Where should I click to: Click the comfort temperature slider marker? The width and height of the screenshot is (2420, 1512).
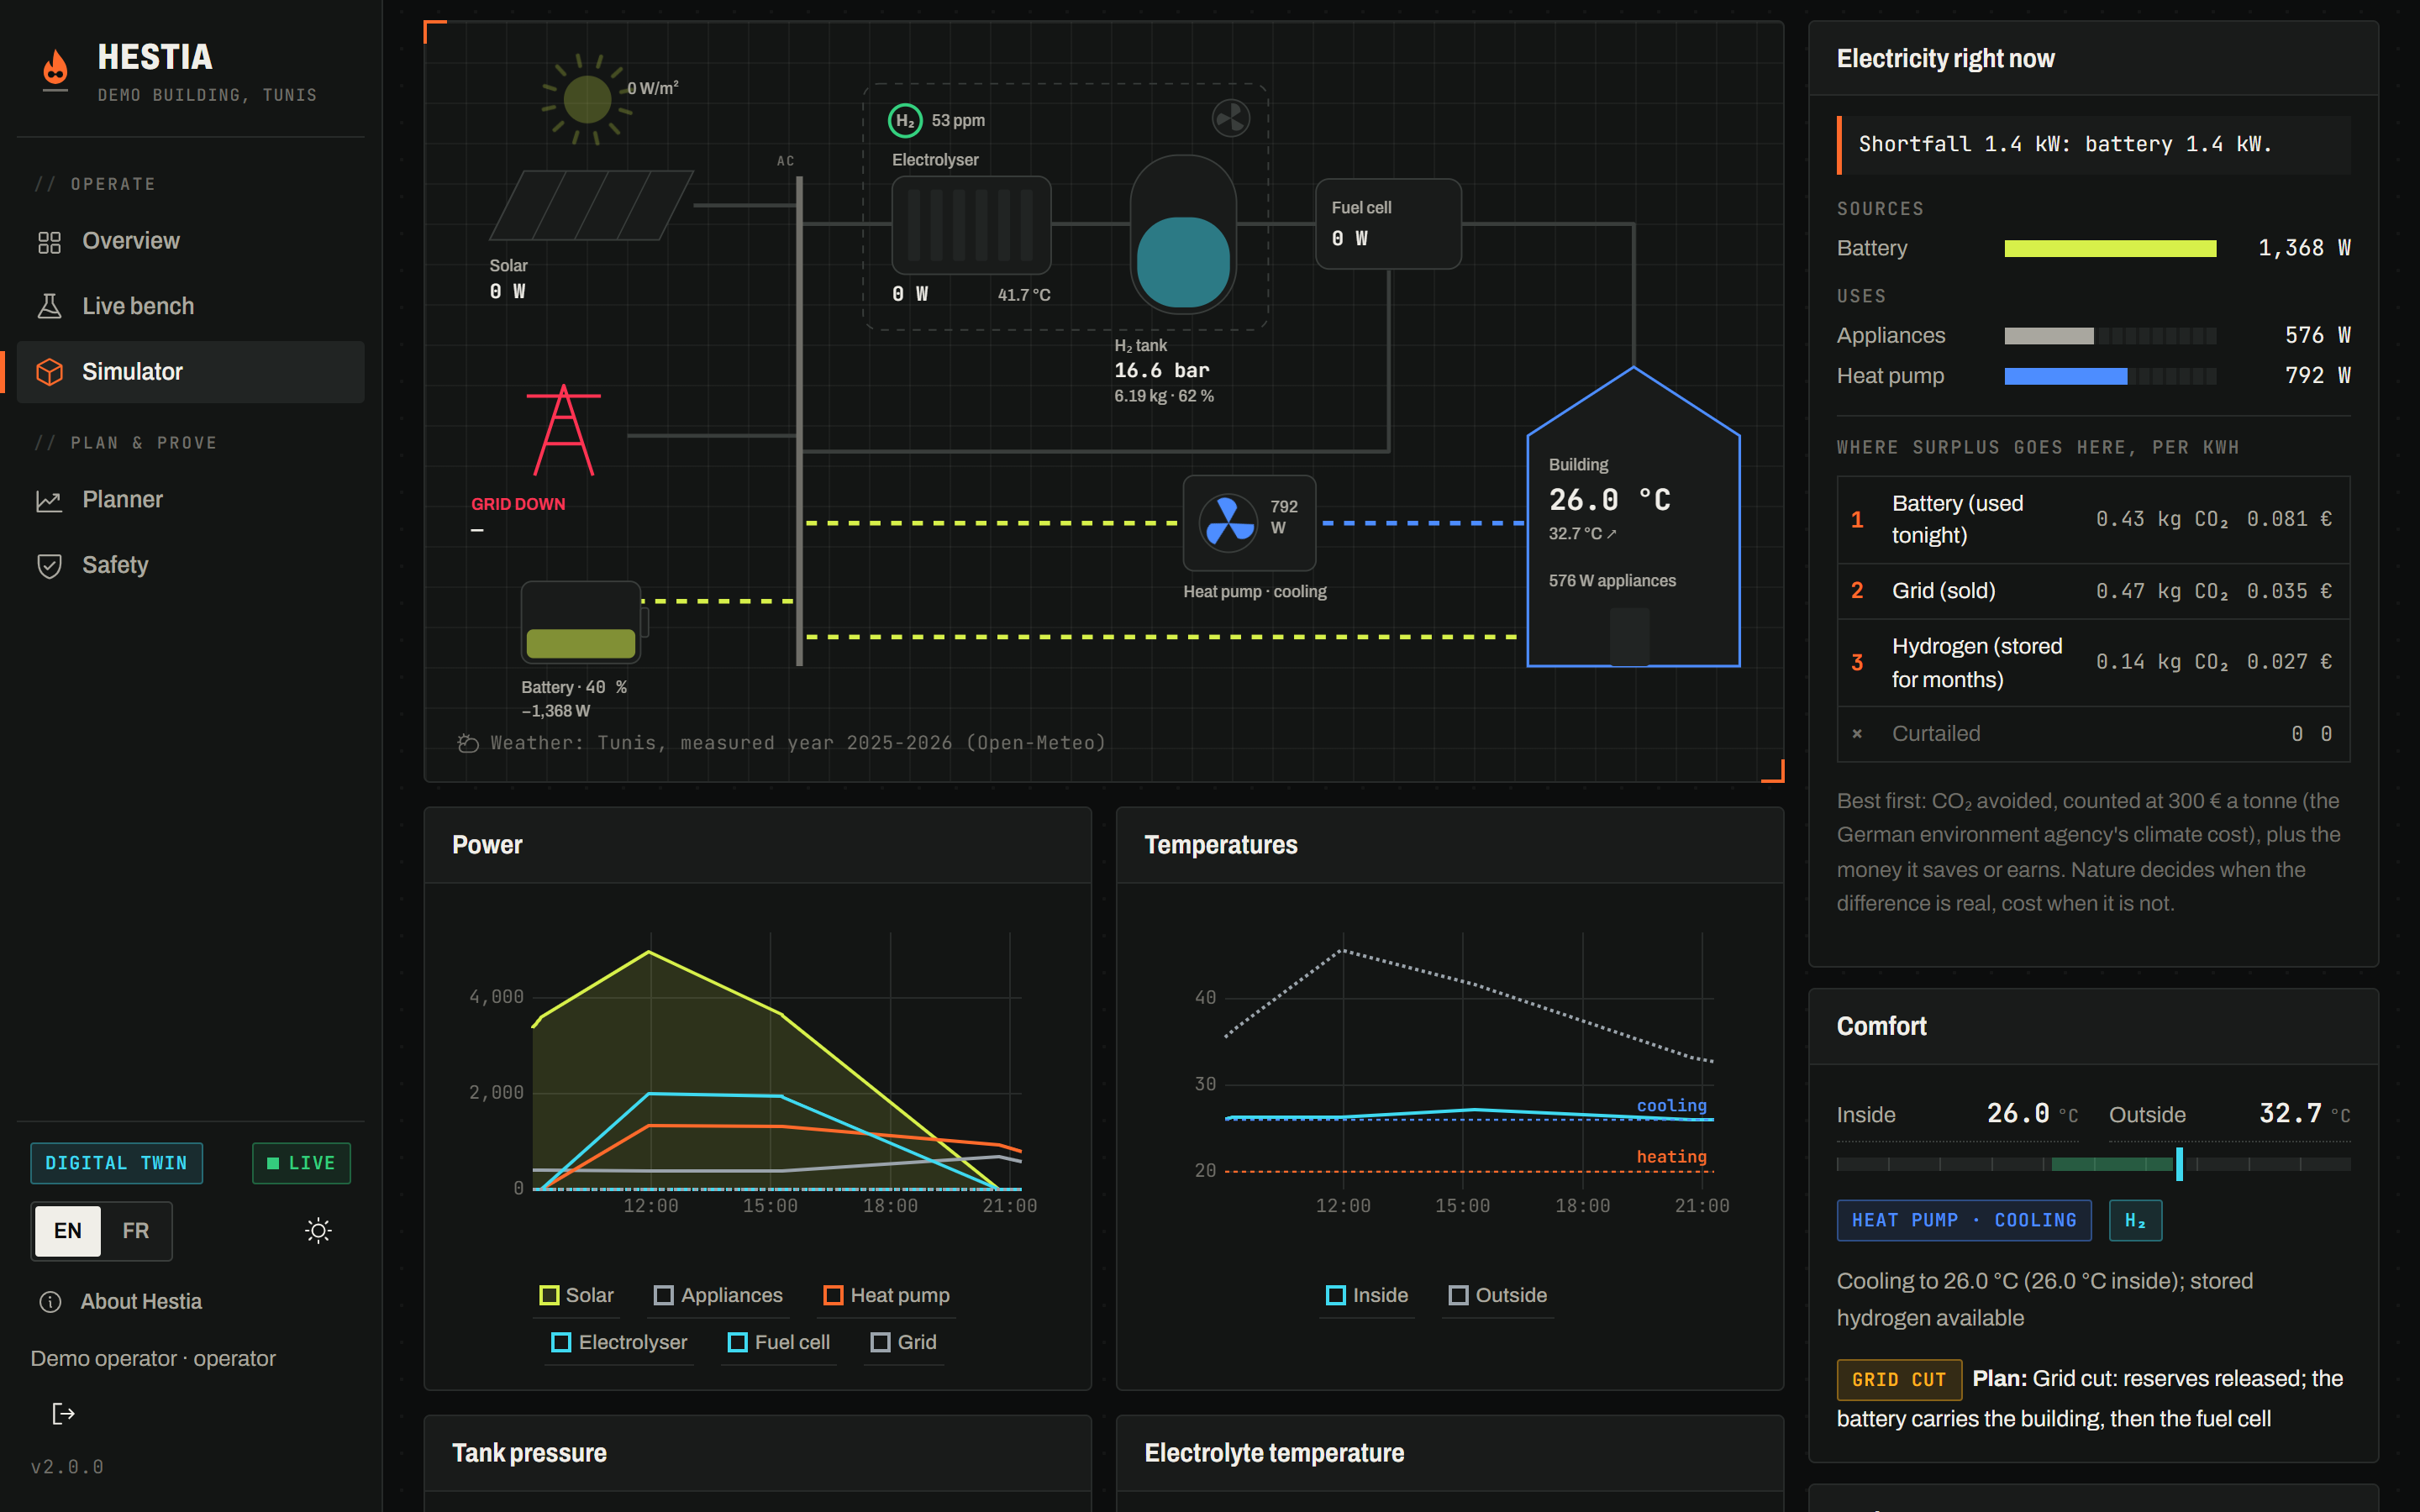(2179, 1164)
